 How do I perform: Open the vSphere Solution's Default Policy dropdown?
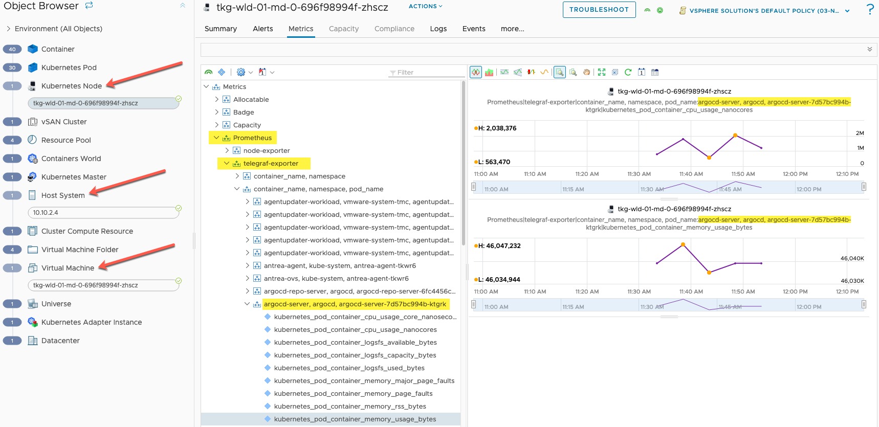pos(764,11)
